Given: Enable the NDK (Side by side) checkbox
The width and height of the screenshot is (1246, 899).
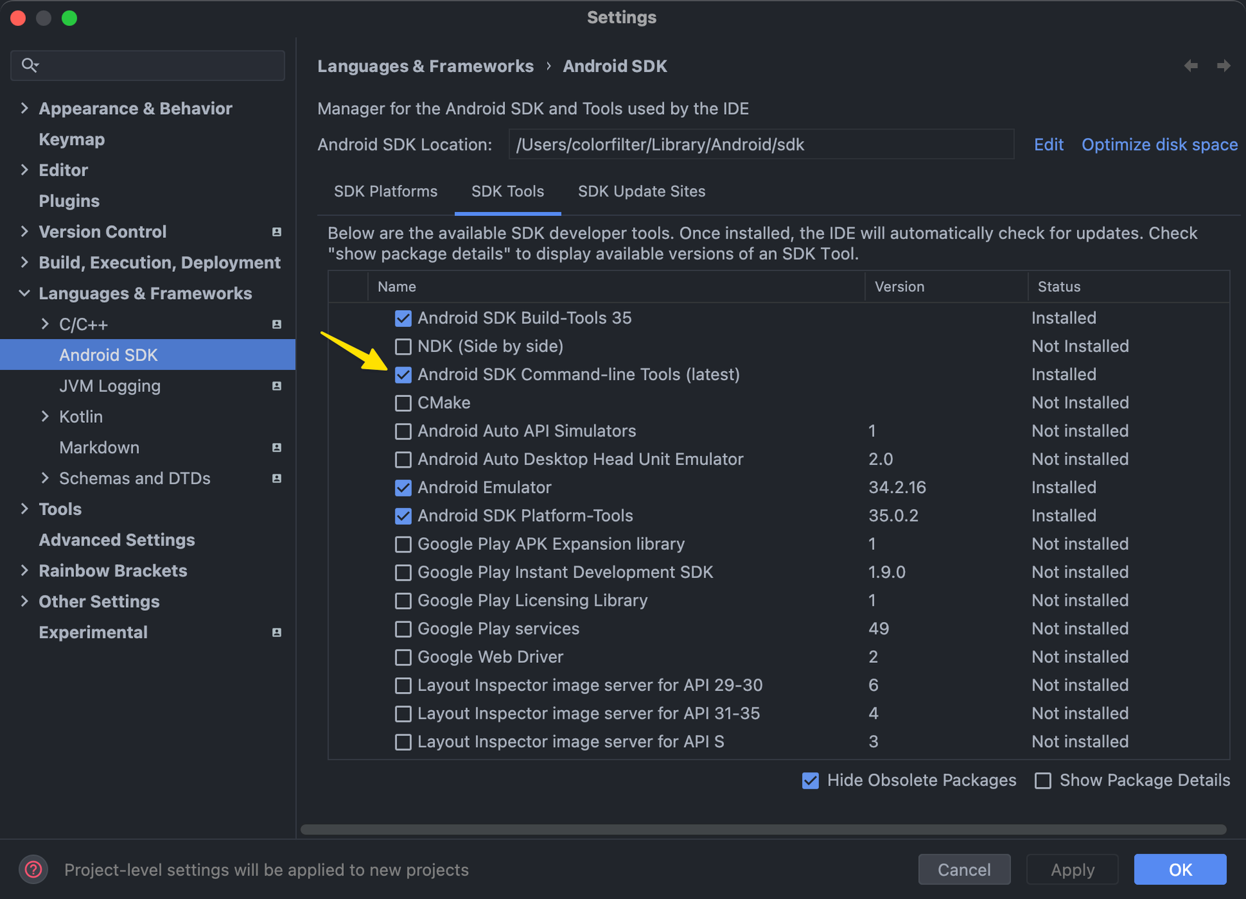Looking at the screenshot, I should click(403, 346).
